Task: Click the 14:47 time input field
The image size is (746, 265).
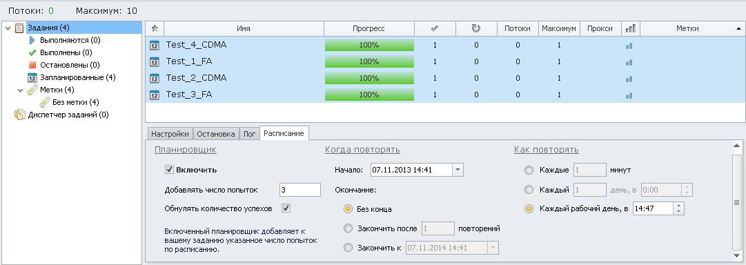Action: [x=654, y=208]
